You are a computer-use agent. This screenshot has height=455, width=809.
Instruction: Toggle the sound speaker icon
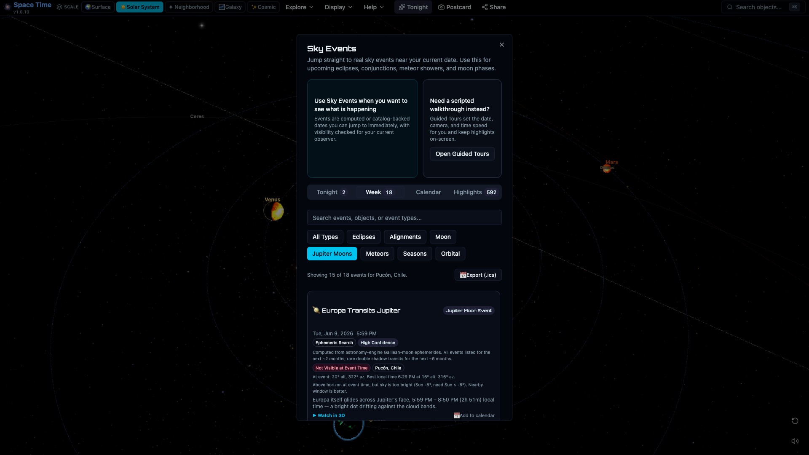coord(795,441)
